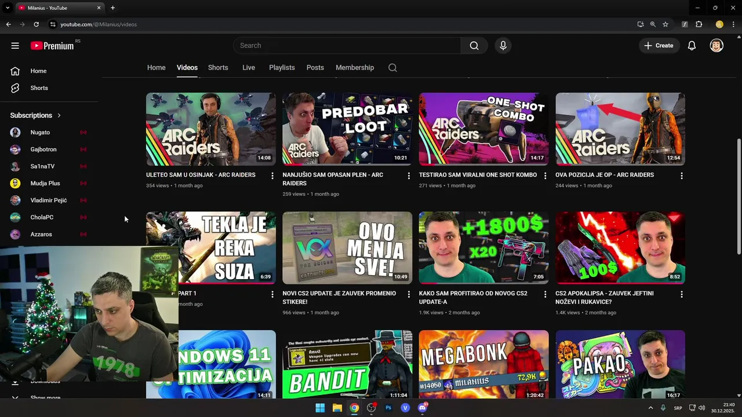Open options for TESTIRAO SAM VIRALNI ONE SHOT video
The image size is (742, 417).
click(x=545, y=175)
